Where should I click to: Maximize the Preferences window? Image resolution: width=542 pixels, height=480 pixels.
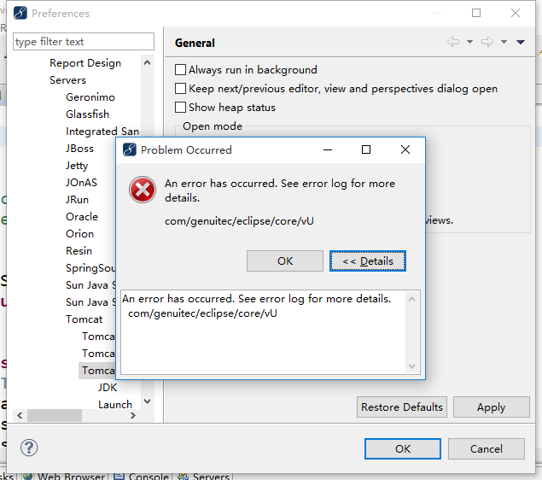tap(476, 13)
